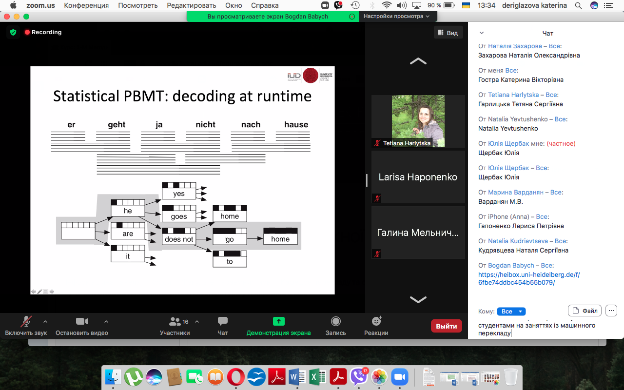Open Time Machine icon in menu bar
Screen dimensions: 624x390
point(355,5)
